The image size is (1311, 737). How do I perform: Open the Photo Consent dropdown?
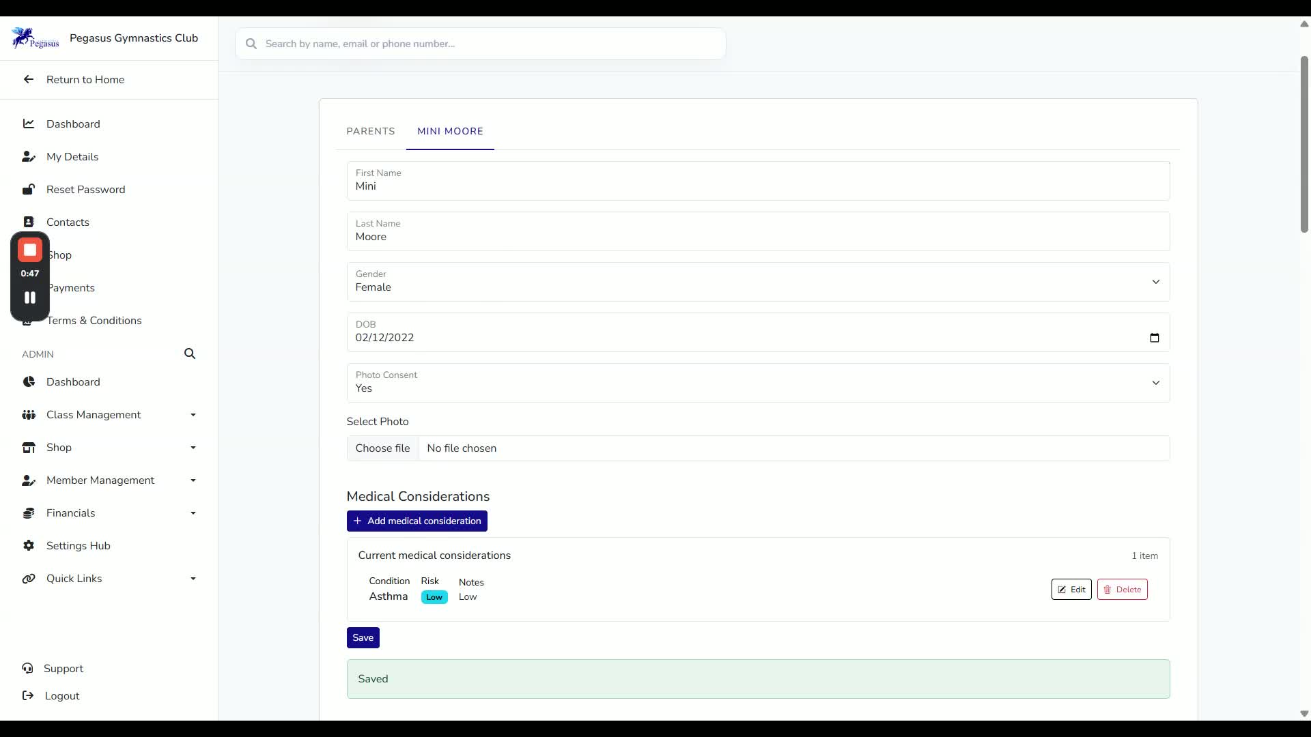click(758, 383)
